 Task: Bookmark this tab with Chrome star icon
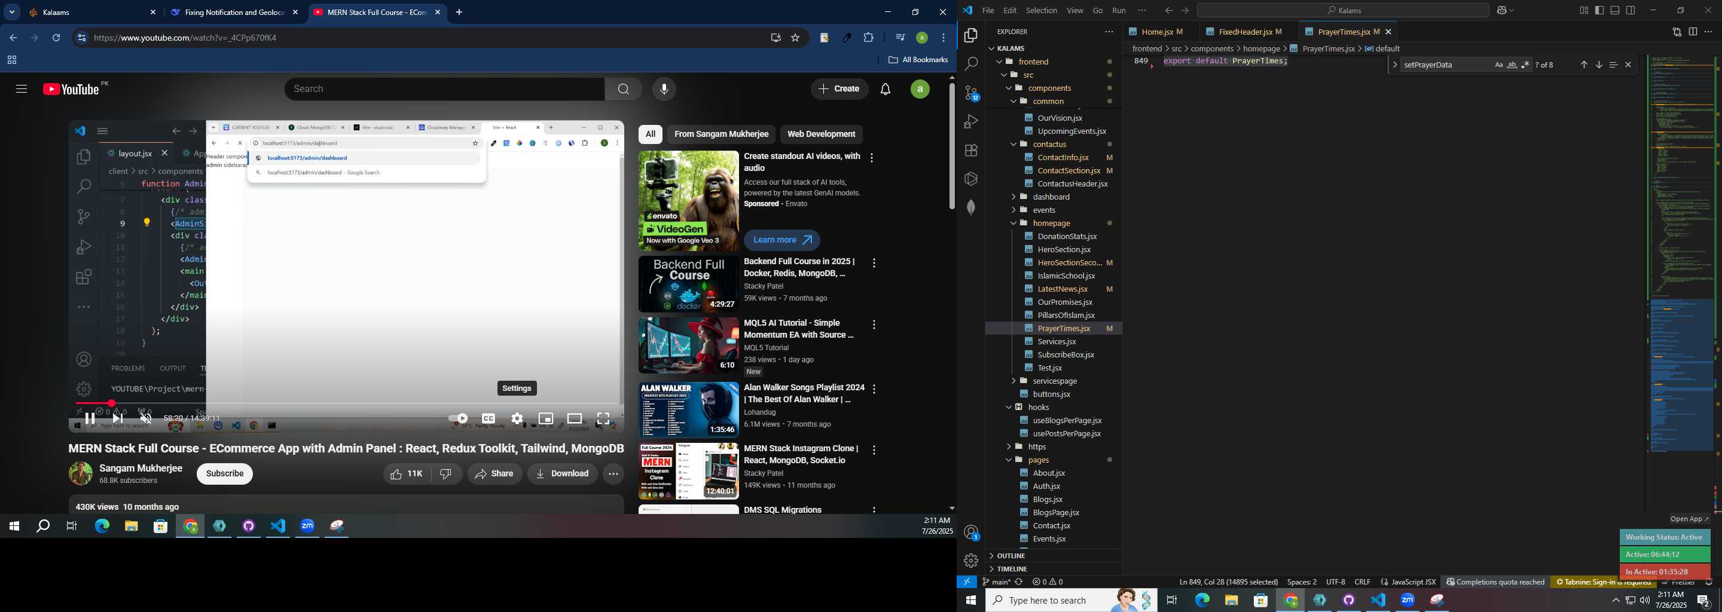pyautogui.click(x=795, y=38)
